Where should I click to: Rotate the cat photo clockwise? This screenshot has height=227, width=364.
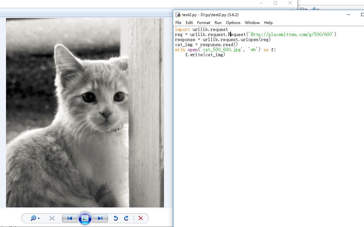[126, 218]
